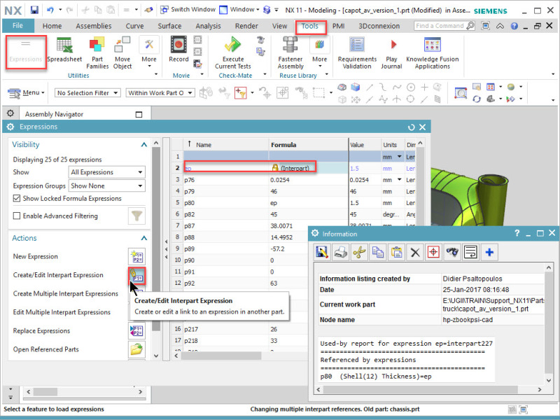The image size is (560, 420).
Task: Click the help question mark icon
Action: point(514,26)
